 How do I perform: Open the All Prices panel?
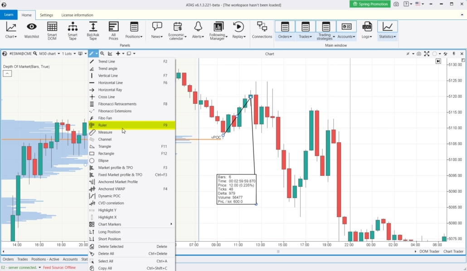[113, 30]
